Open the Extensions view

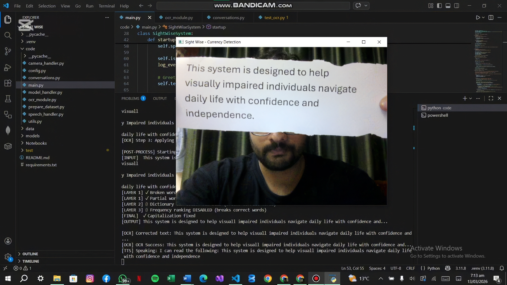click(x=8, y=83)
